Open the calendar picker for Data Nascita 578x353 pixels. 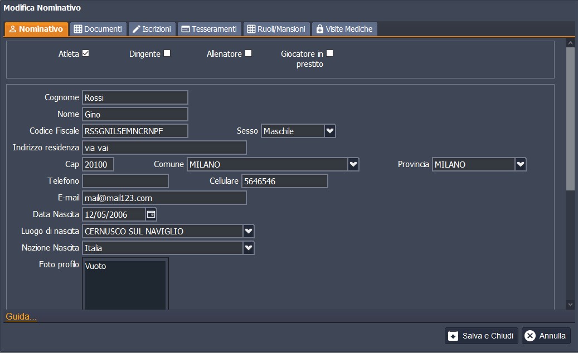tap(151, 214)
